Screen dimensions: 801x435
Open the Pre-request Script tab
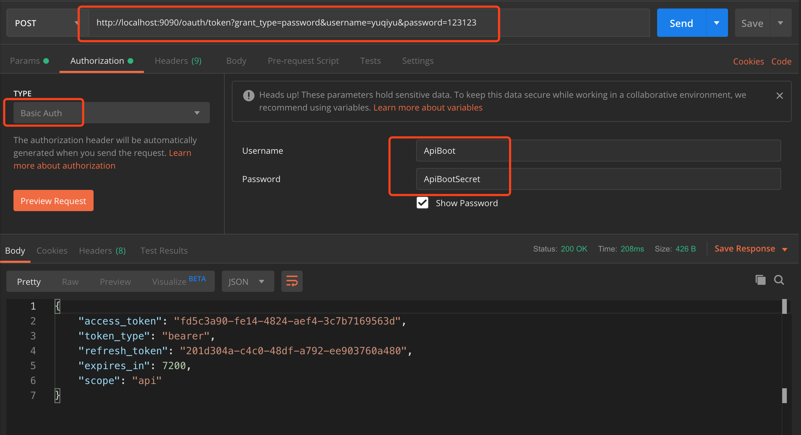303,61
